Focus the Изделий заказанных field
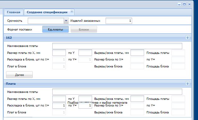Screen dimensions: 198x120 click(x=119, y=21)
